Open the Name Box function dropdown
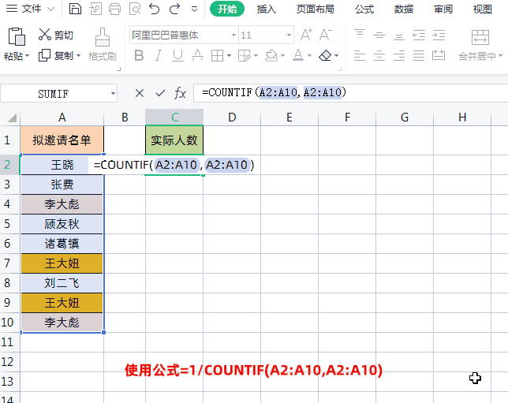Viewport: 508px width, 403px height. click(113, 94)
